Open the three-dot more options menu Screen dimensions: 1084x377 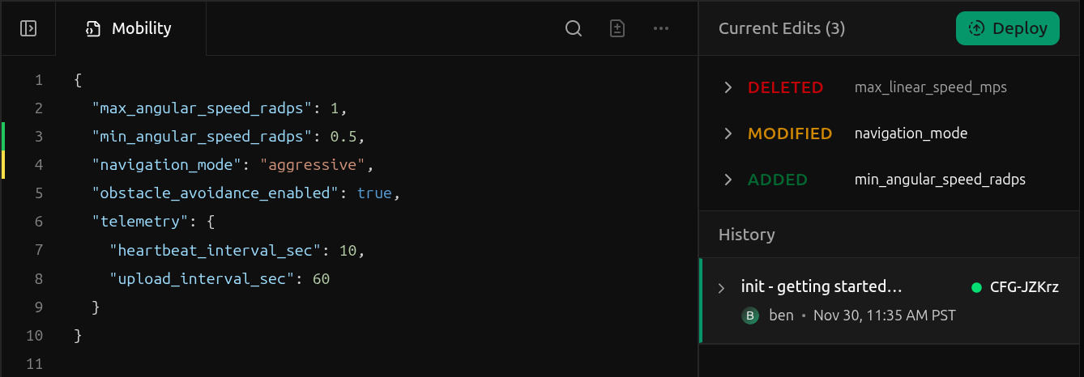tap(661, 28)
